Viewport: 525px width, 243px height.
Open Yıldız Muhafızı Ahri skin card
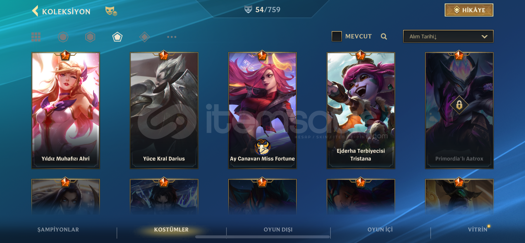pyautogui.click(x=66, y=111)
